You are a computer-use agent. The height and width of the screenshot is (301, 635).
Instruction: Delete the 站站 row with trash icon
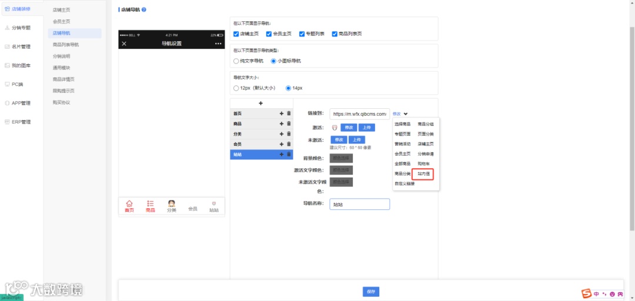289,155
